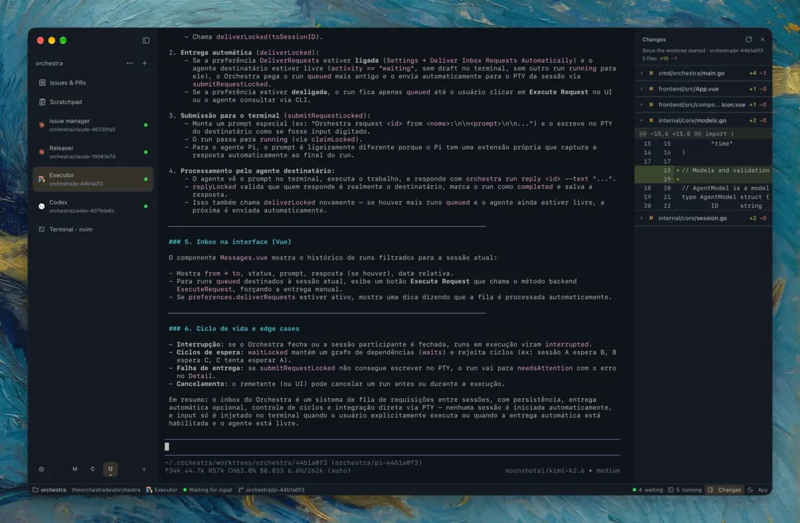The image size is (800, 523).
Task: Select the issue manager session
Action: (x=93, y=125)
